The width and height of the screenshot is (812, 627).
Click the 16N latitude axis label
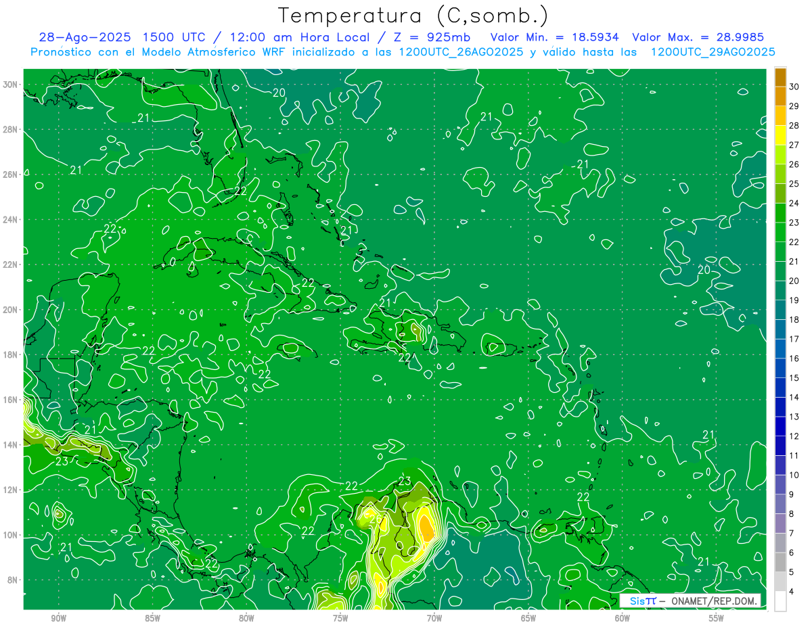point(10,400)
